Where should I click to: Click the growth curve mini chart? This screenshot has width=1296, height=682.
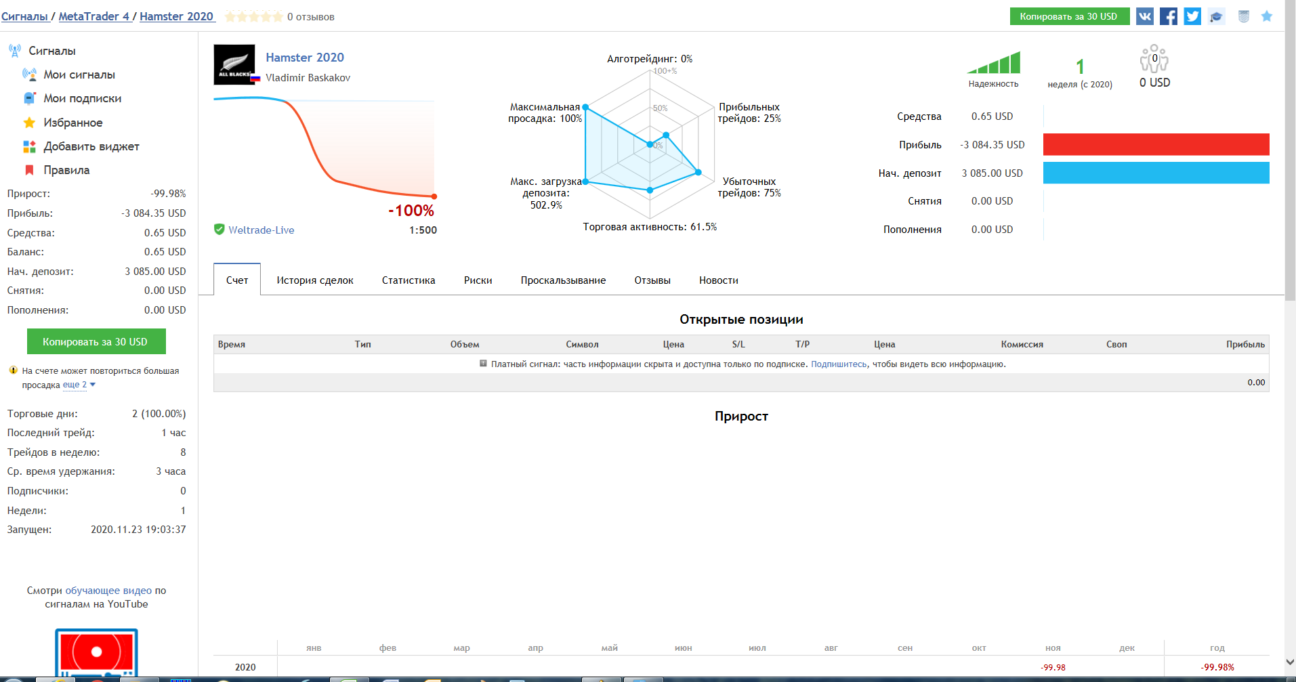coord(325,148)
